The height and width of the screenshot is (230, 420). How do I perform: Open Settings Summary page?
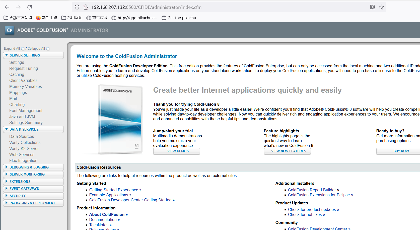coord(26,123)
